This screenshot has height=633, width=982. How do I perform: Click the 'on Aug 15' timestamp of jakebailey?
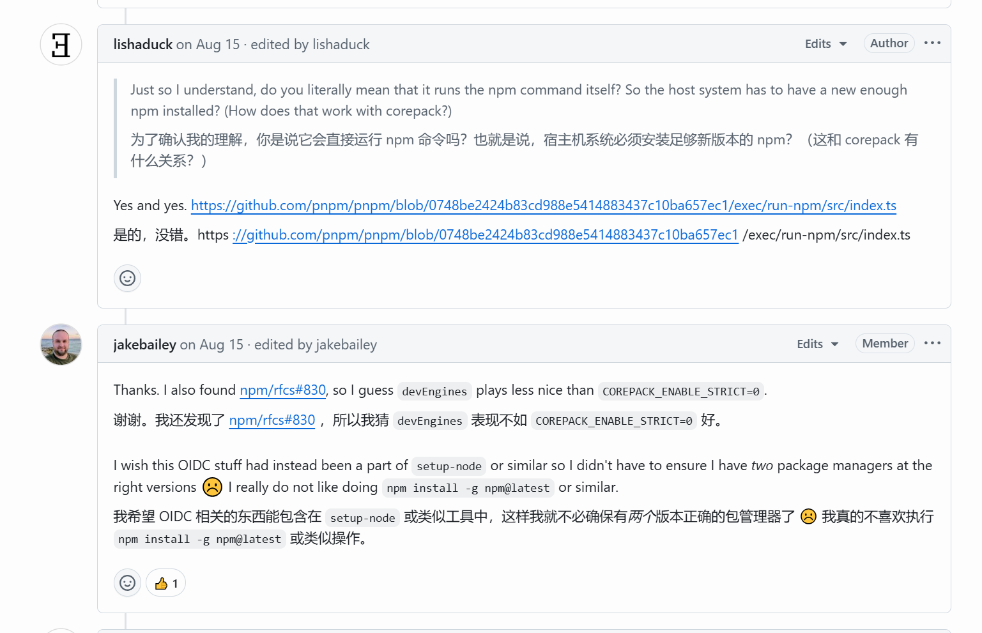(212, 345)
